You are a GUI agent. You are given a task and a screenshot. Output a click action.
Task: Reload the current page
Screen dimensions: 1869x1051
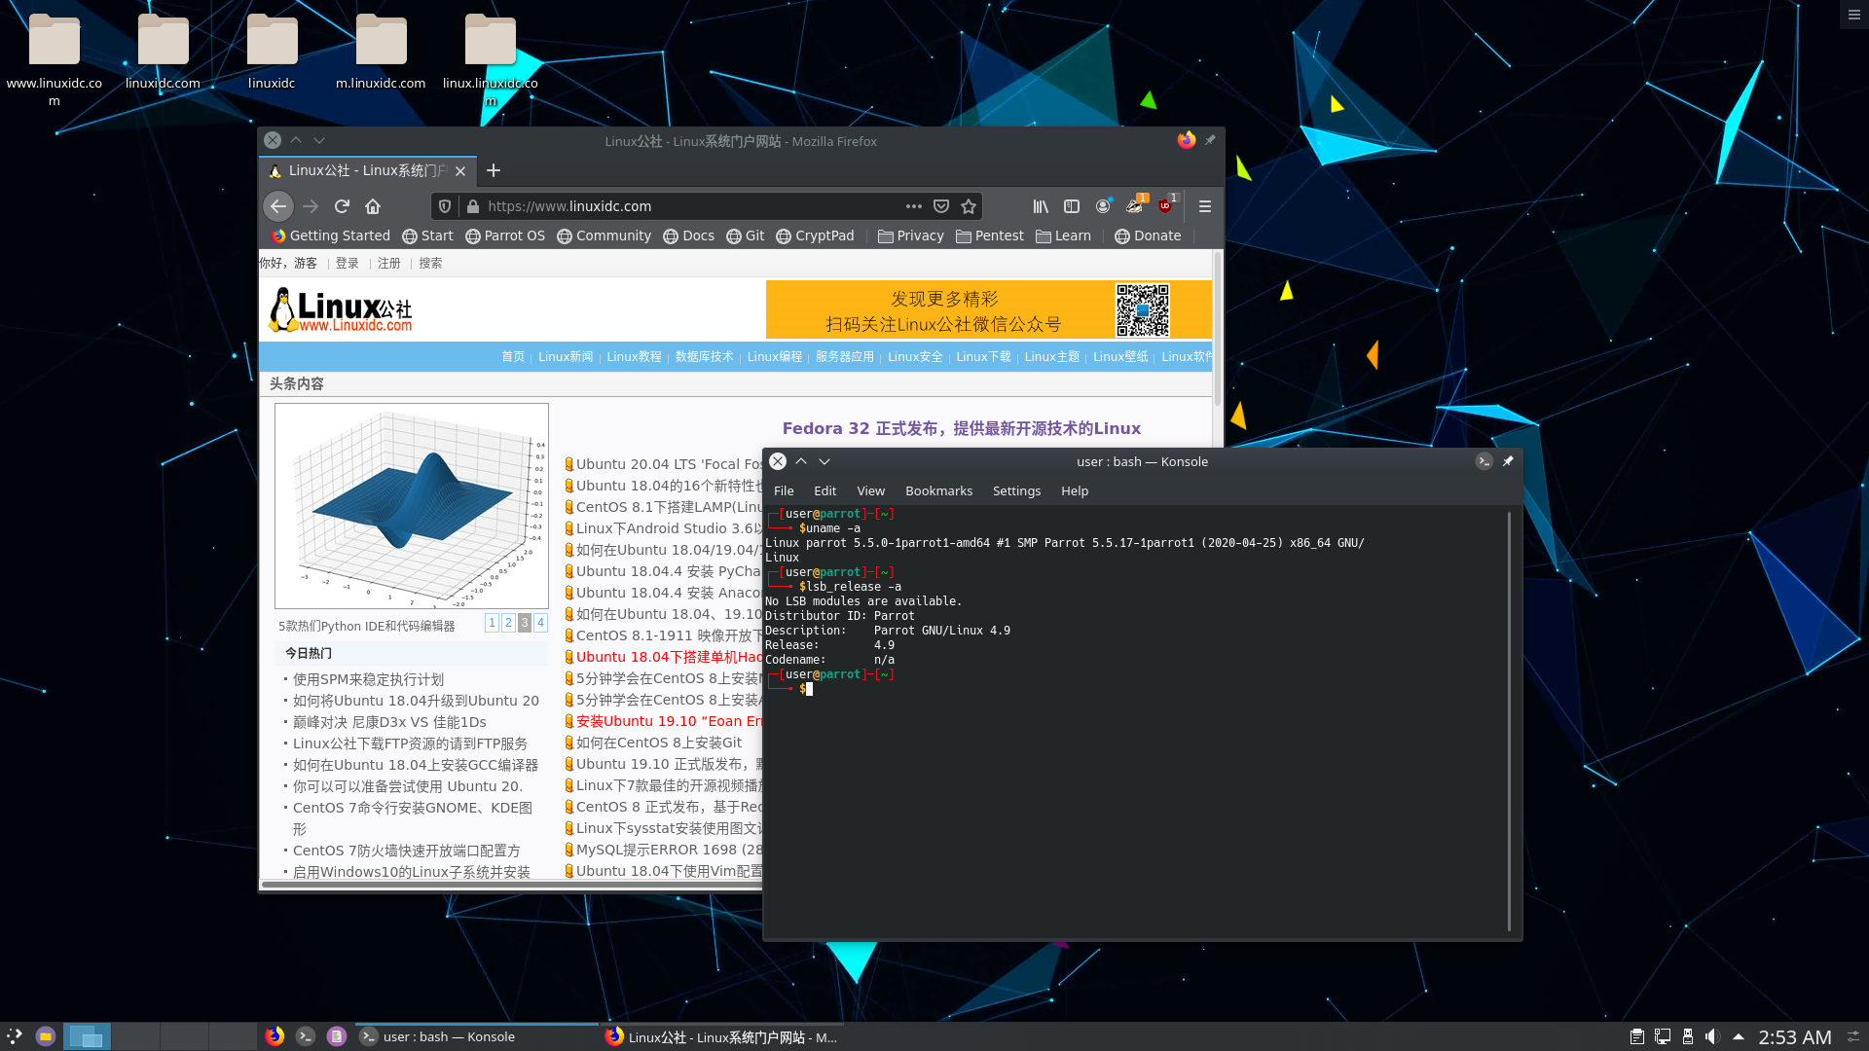(342, 206)
